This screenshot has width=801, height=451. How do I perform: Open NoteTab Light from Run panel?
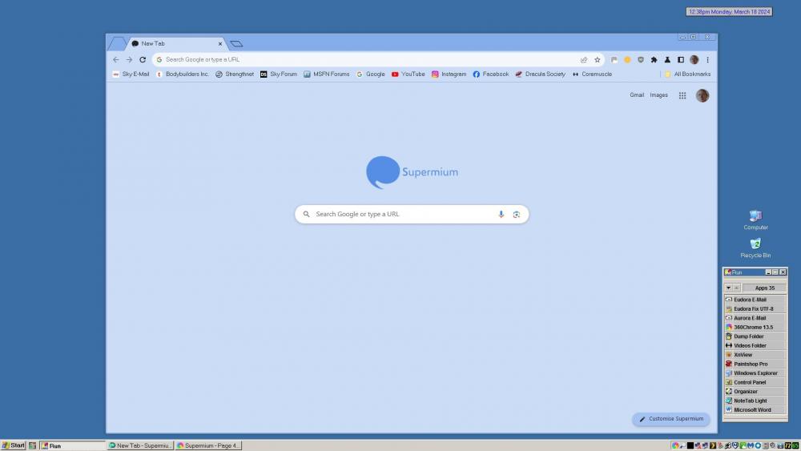pyautogui.click(x=755, y=401)
